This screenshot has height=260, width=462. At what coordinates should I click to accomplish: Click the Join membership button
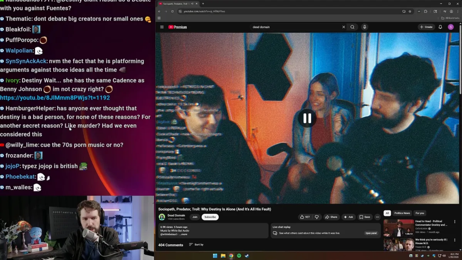point(195,217)
